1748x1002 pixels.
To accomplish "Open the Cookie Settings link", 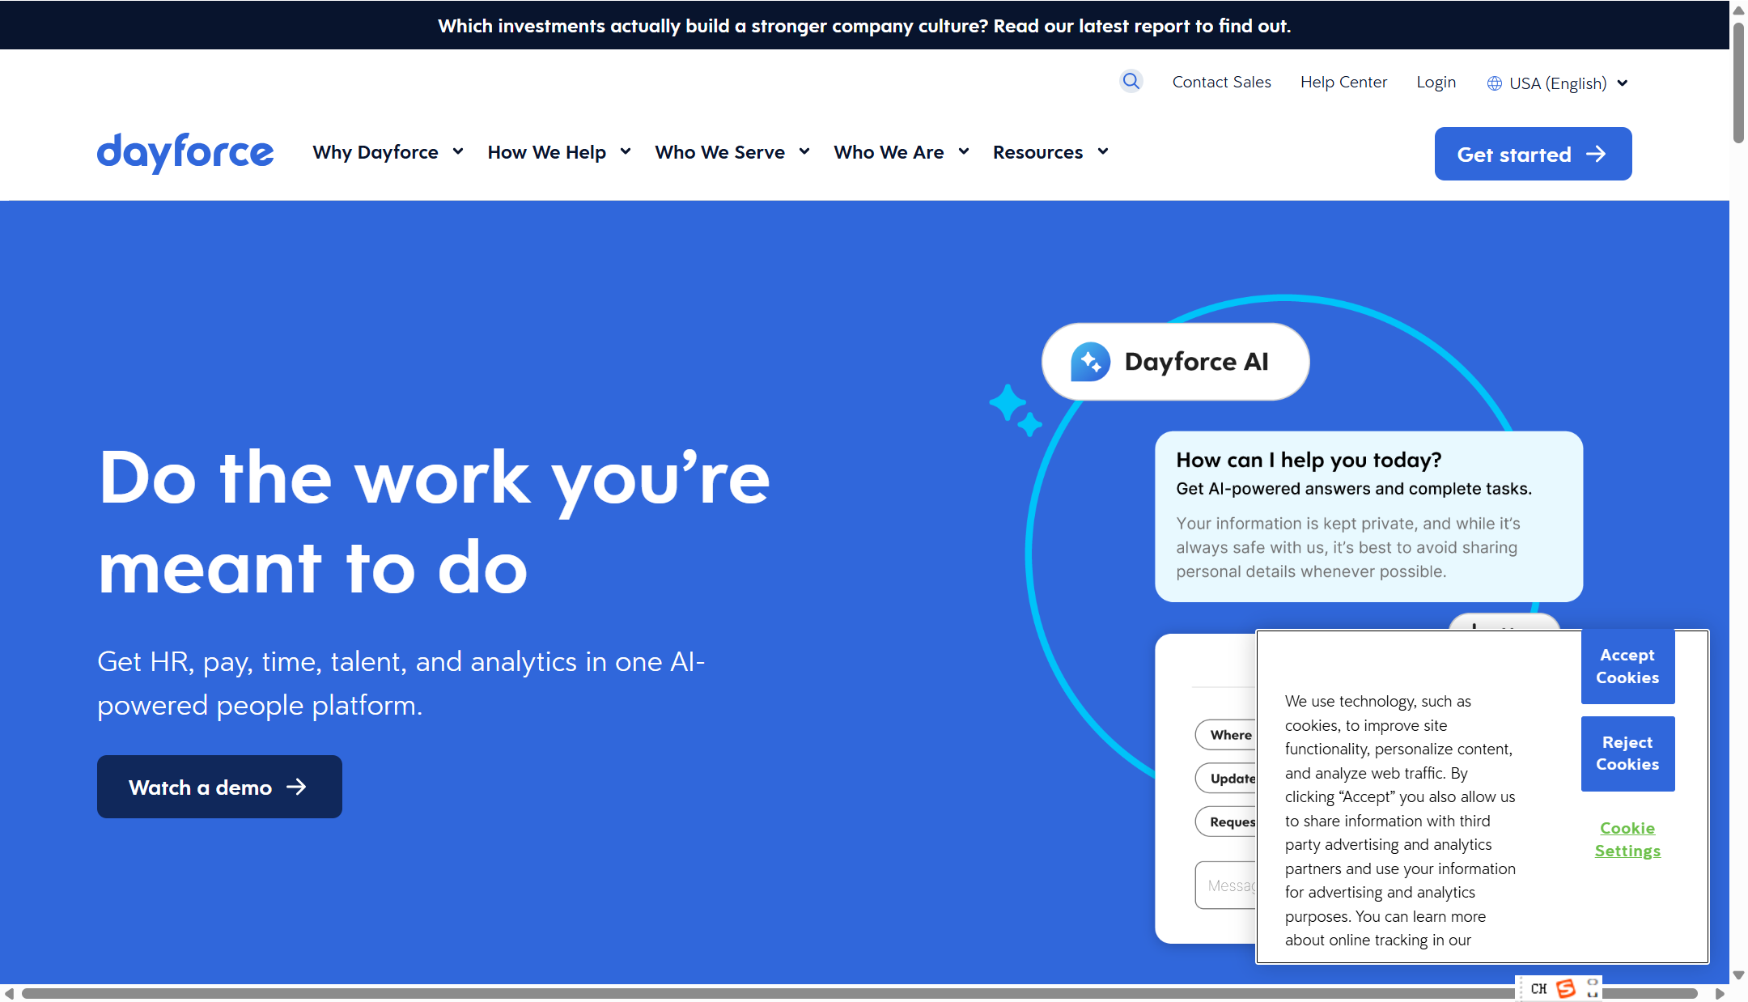I will 1627,839.
